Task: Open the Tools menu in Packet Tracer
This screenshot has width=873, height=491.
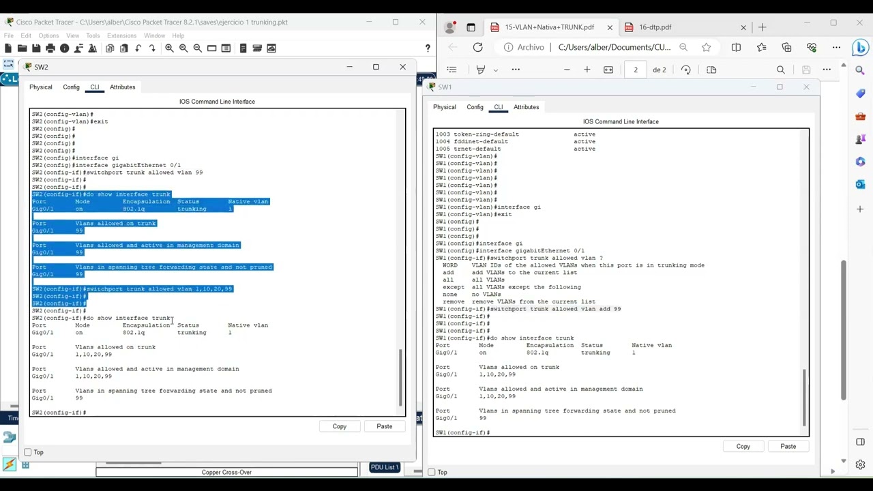Action: pos(93,35)
